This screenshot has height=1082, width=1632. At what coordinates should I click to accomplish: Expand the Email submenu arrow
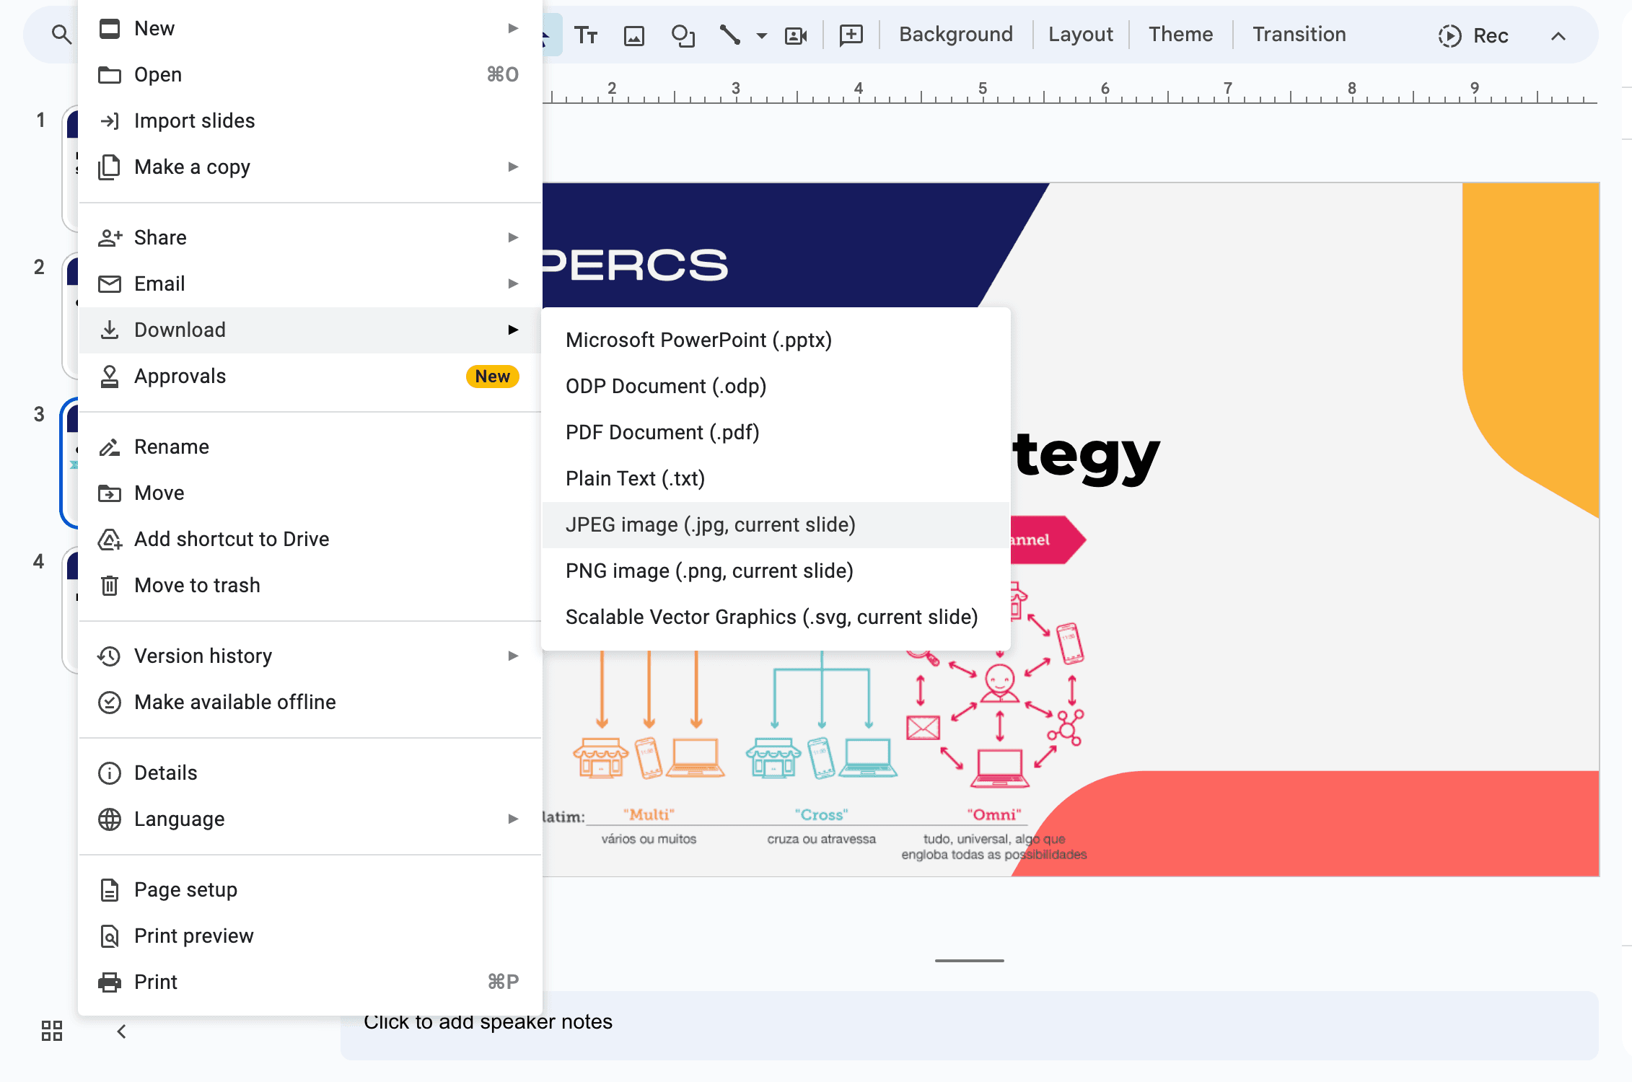pos(513,283)
